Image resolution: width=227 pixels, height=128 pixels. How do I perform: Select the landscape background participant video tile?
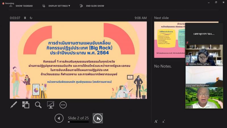point(204,77)
